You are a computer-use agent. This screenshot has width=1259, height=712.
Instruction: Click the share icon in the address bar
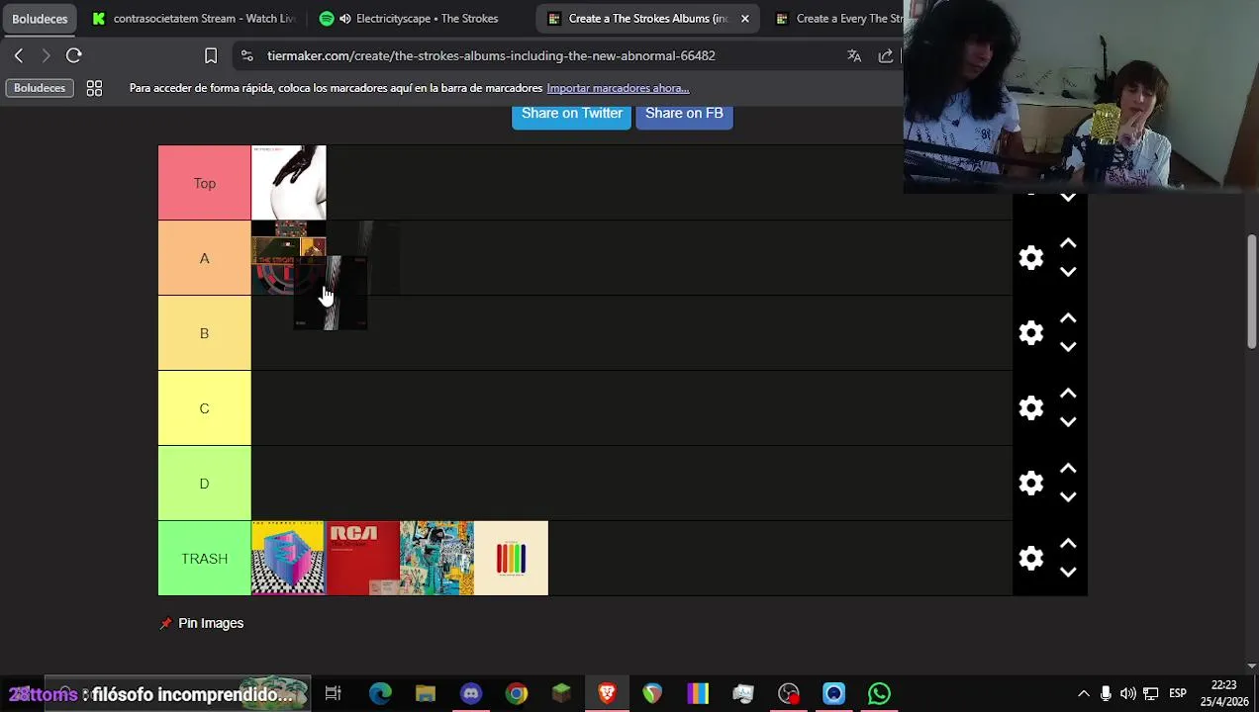click(886, 56)
